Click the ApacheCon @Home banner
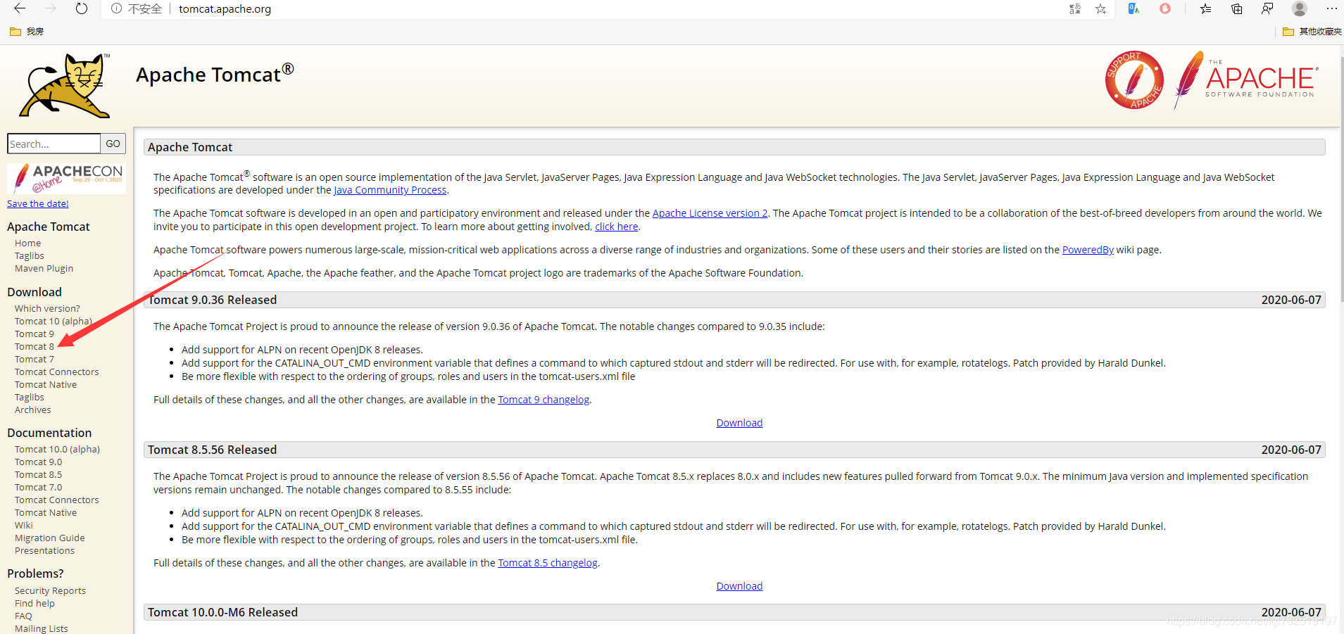 67,178
